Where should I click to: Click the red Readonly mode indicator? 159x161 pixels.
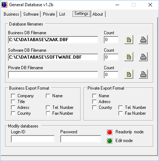pos(110,132)
